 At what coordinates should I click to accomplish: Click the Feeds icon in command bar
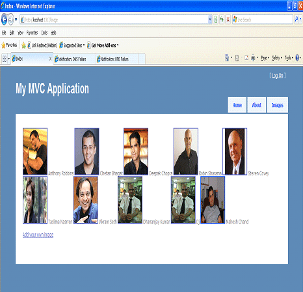click(x=237, y=58)
